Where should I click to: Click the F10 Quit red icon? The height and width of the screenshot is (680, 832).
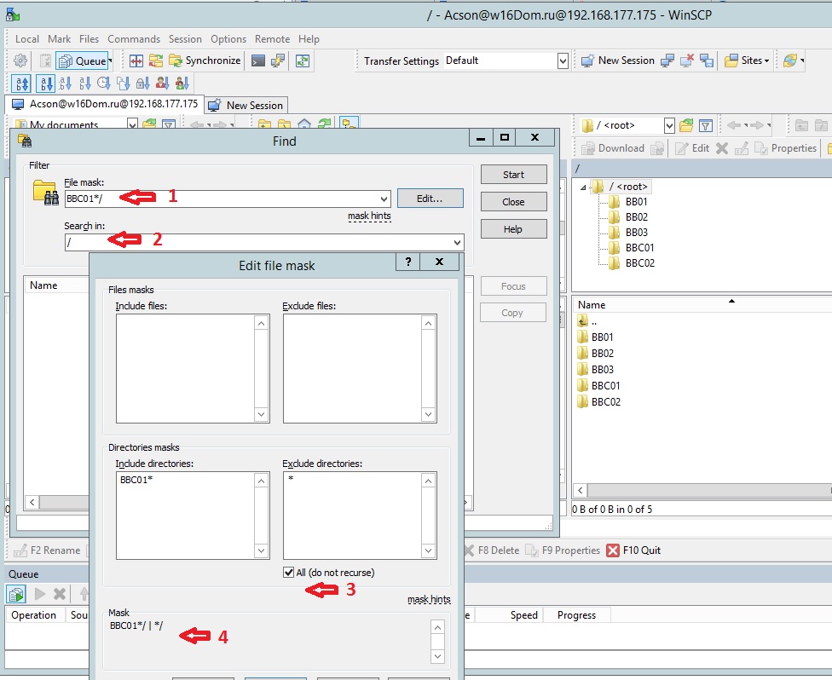(613, 550)
